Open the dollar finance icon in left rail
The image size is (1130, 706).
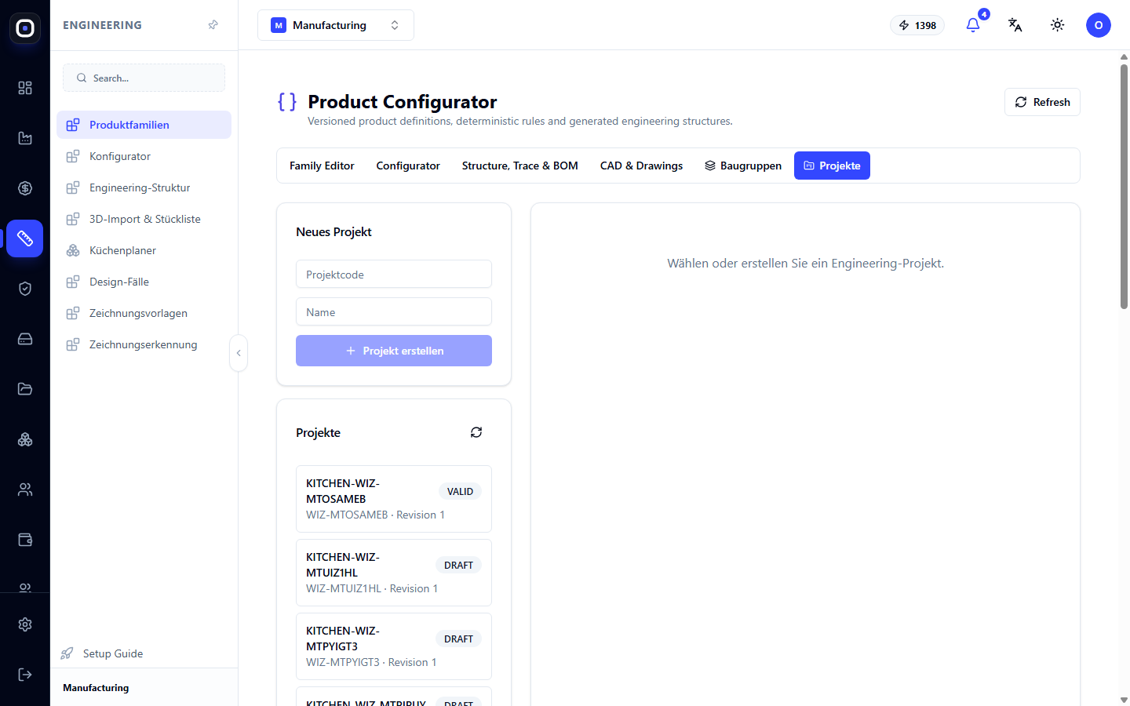pyautogui.click(x=25, y=188)
